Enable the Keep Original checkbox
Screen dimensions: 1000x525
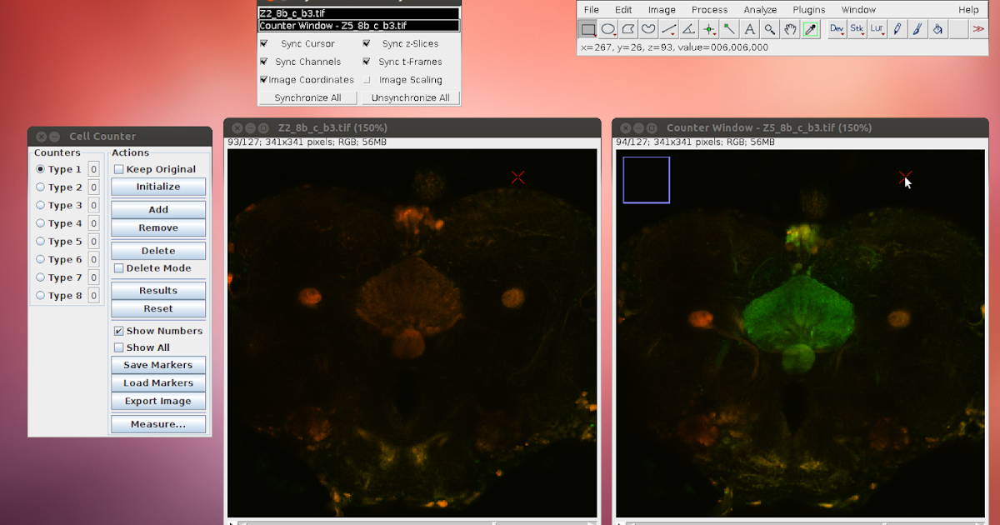[119, 168]
